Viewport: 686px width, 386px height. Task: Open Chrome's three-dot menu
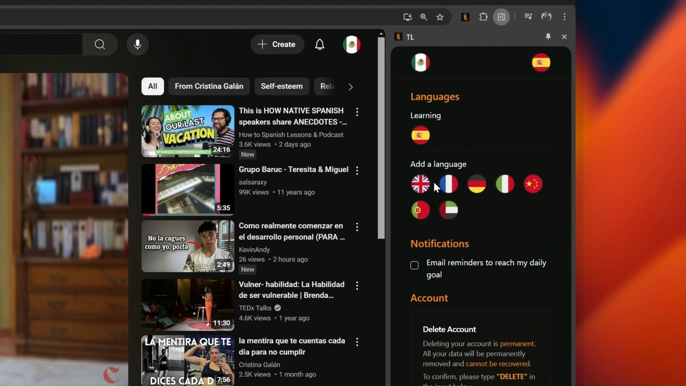coord(565,17)
